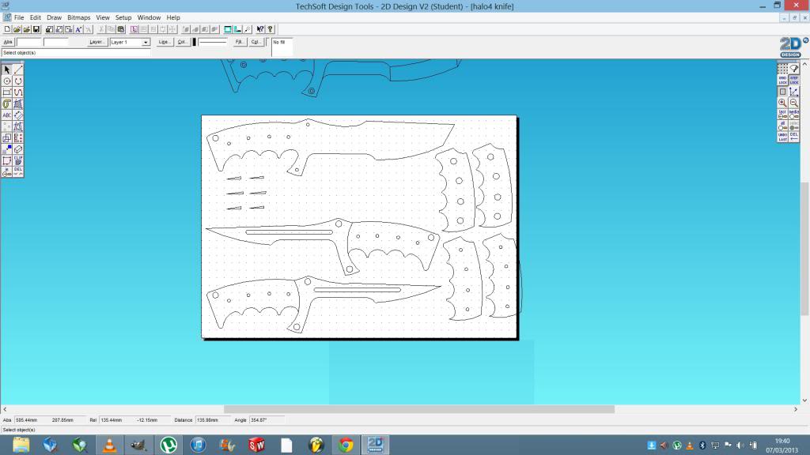Image resolution: width=810 pixels, height=455 pixels.
Task: Open the Edit menu
Action: (35, 17)
